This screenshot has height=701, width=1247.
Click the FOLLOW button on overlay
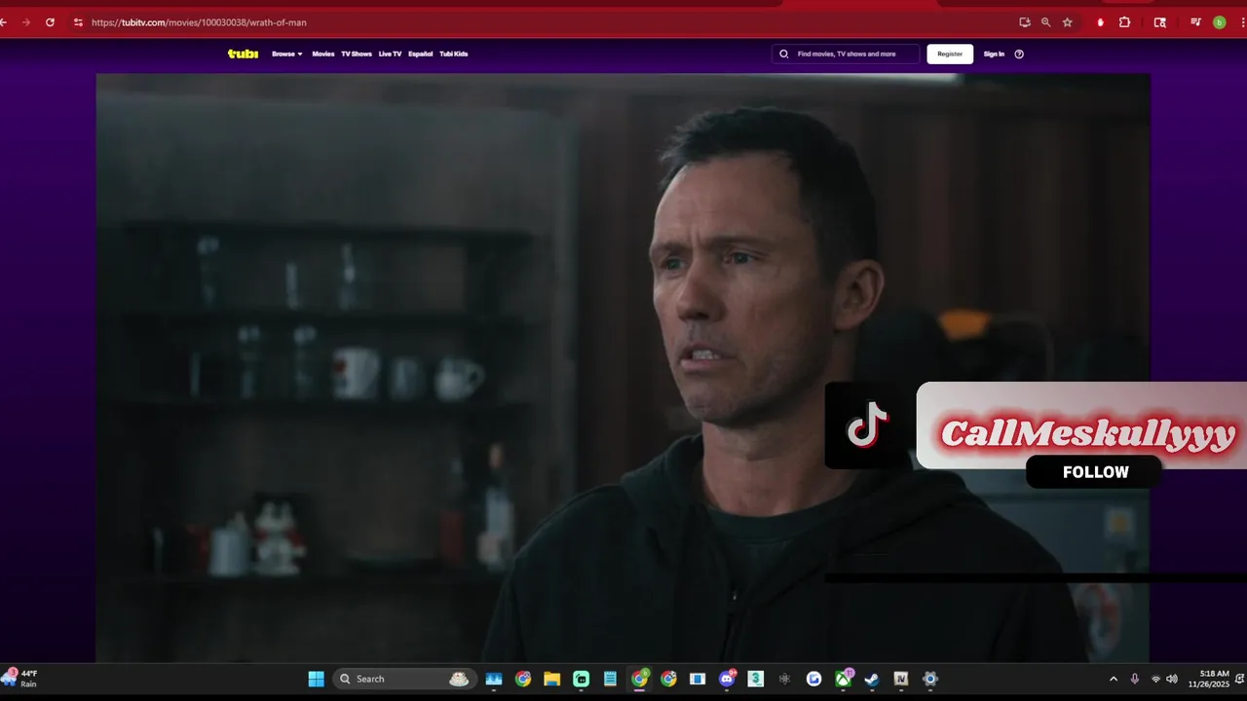[x=1096, y=472]
